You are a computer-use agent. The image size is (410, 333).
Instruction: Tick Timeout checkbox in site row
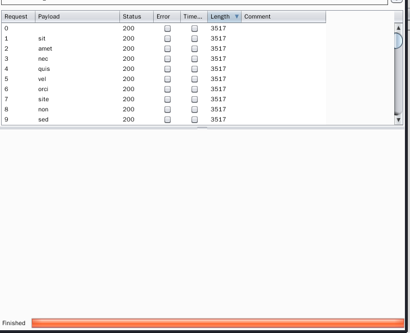[194, 99]
